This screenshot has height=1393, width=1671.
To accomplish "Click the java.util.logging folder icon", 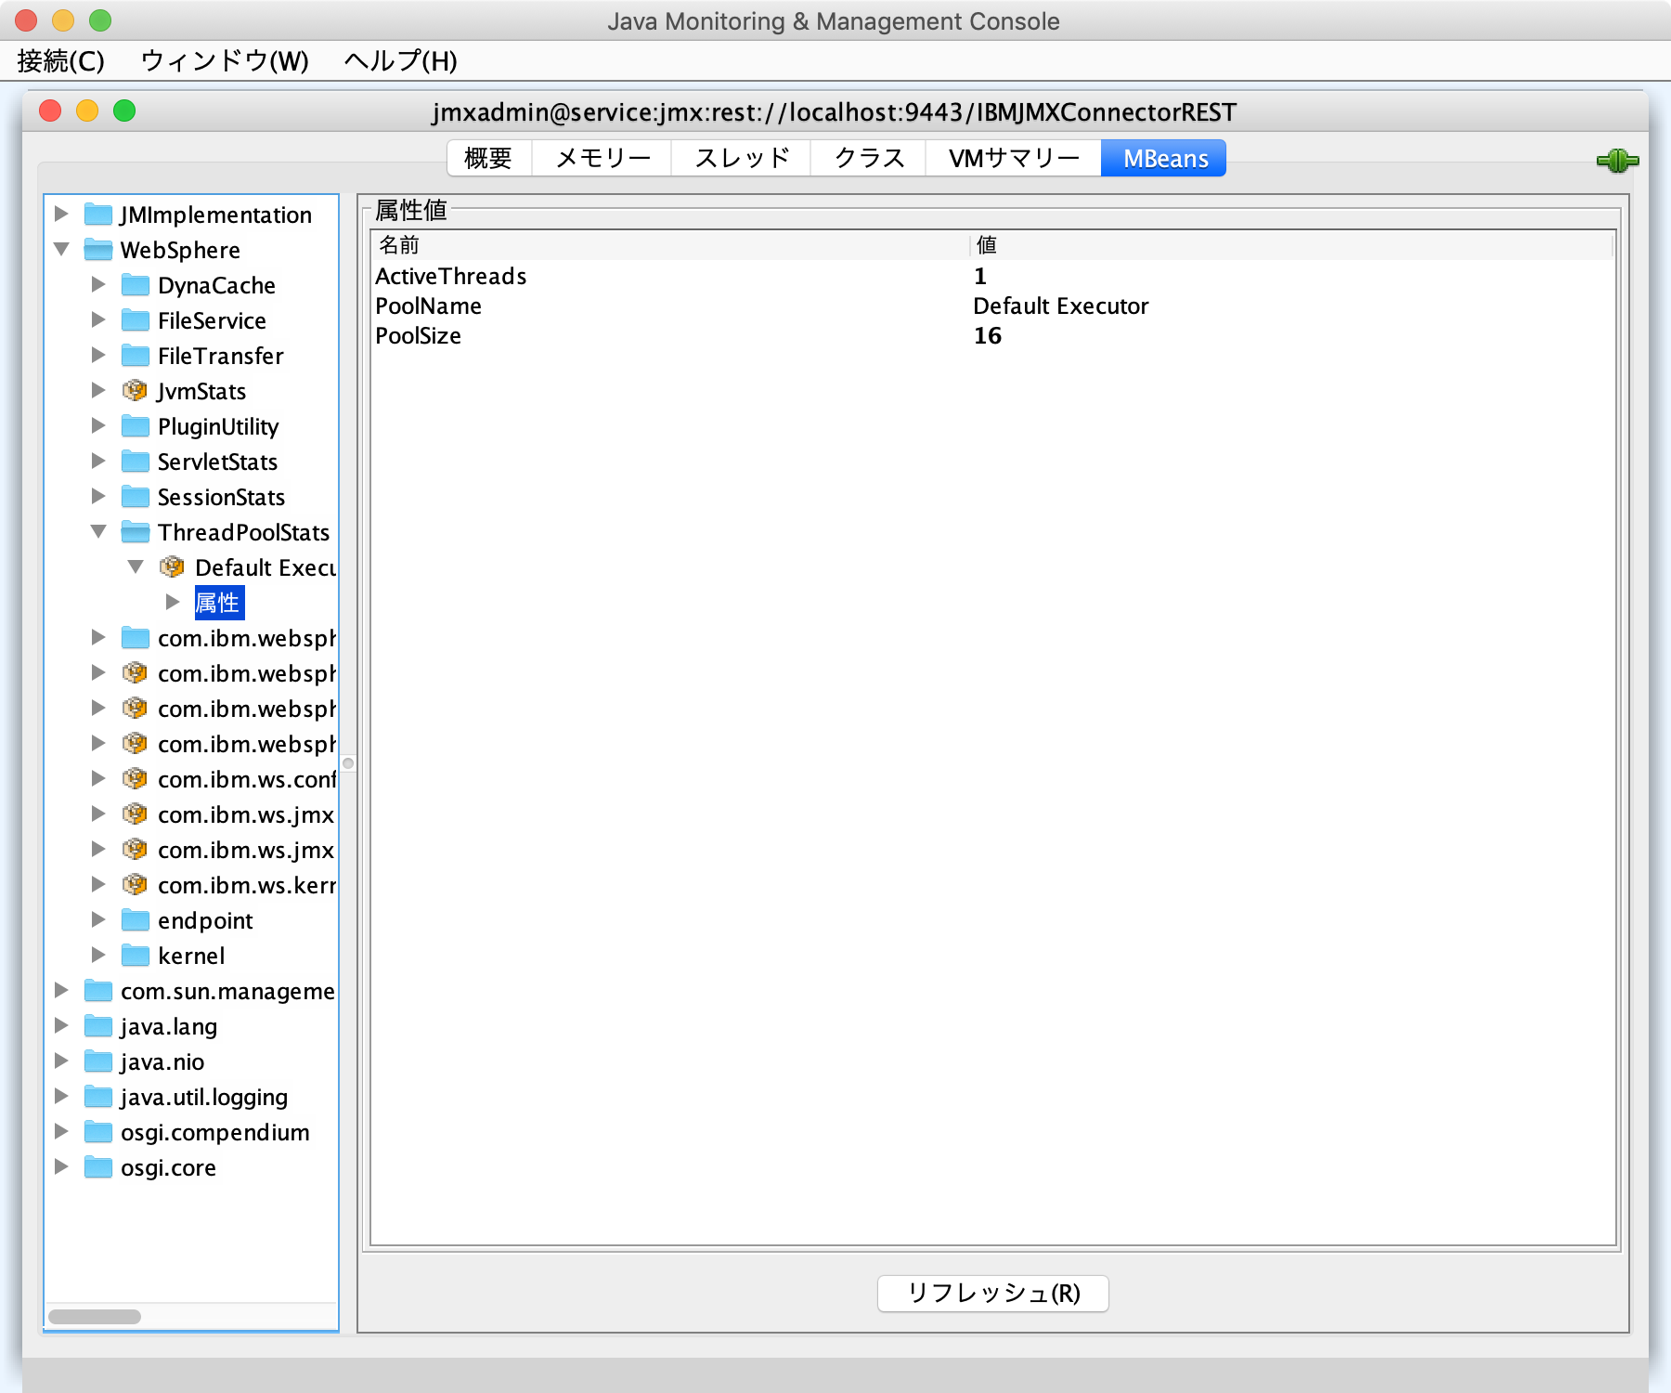I will [98, 1097].
